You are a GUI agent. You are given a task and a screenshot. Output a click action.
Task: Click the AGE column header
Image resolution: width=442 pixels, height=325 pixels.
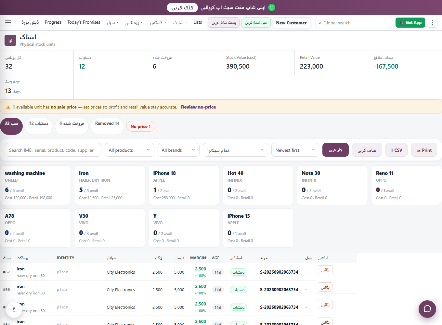coord(215,258)
